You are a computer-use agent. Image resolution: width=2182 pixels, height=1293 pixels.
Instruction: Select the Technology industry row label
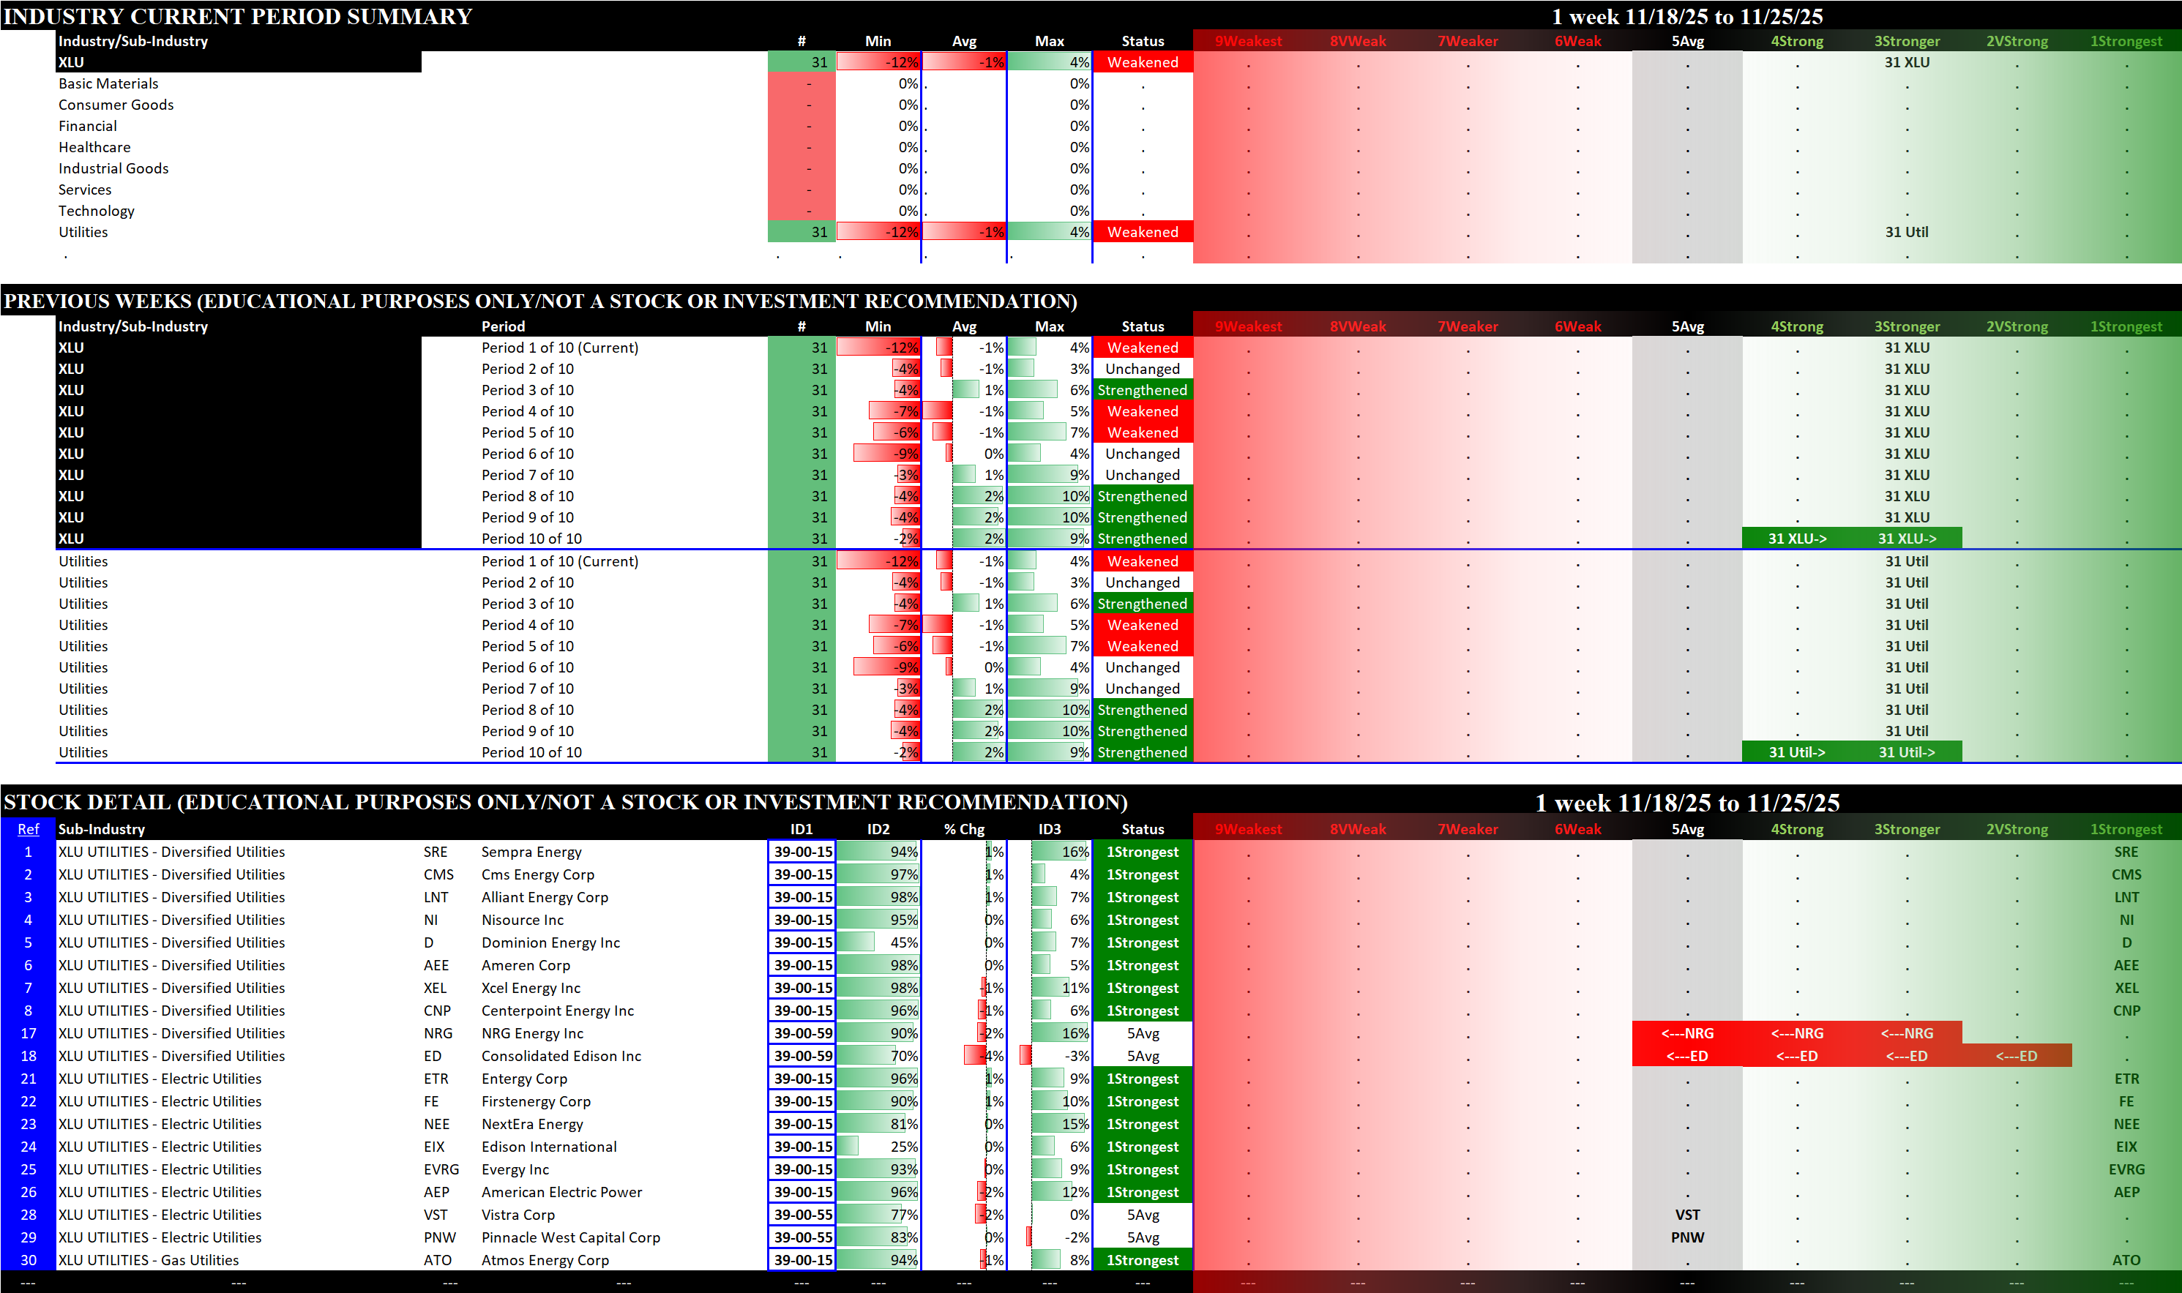click(96, 211)
